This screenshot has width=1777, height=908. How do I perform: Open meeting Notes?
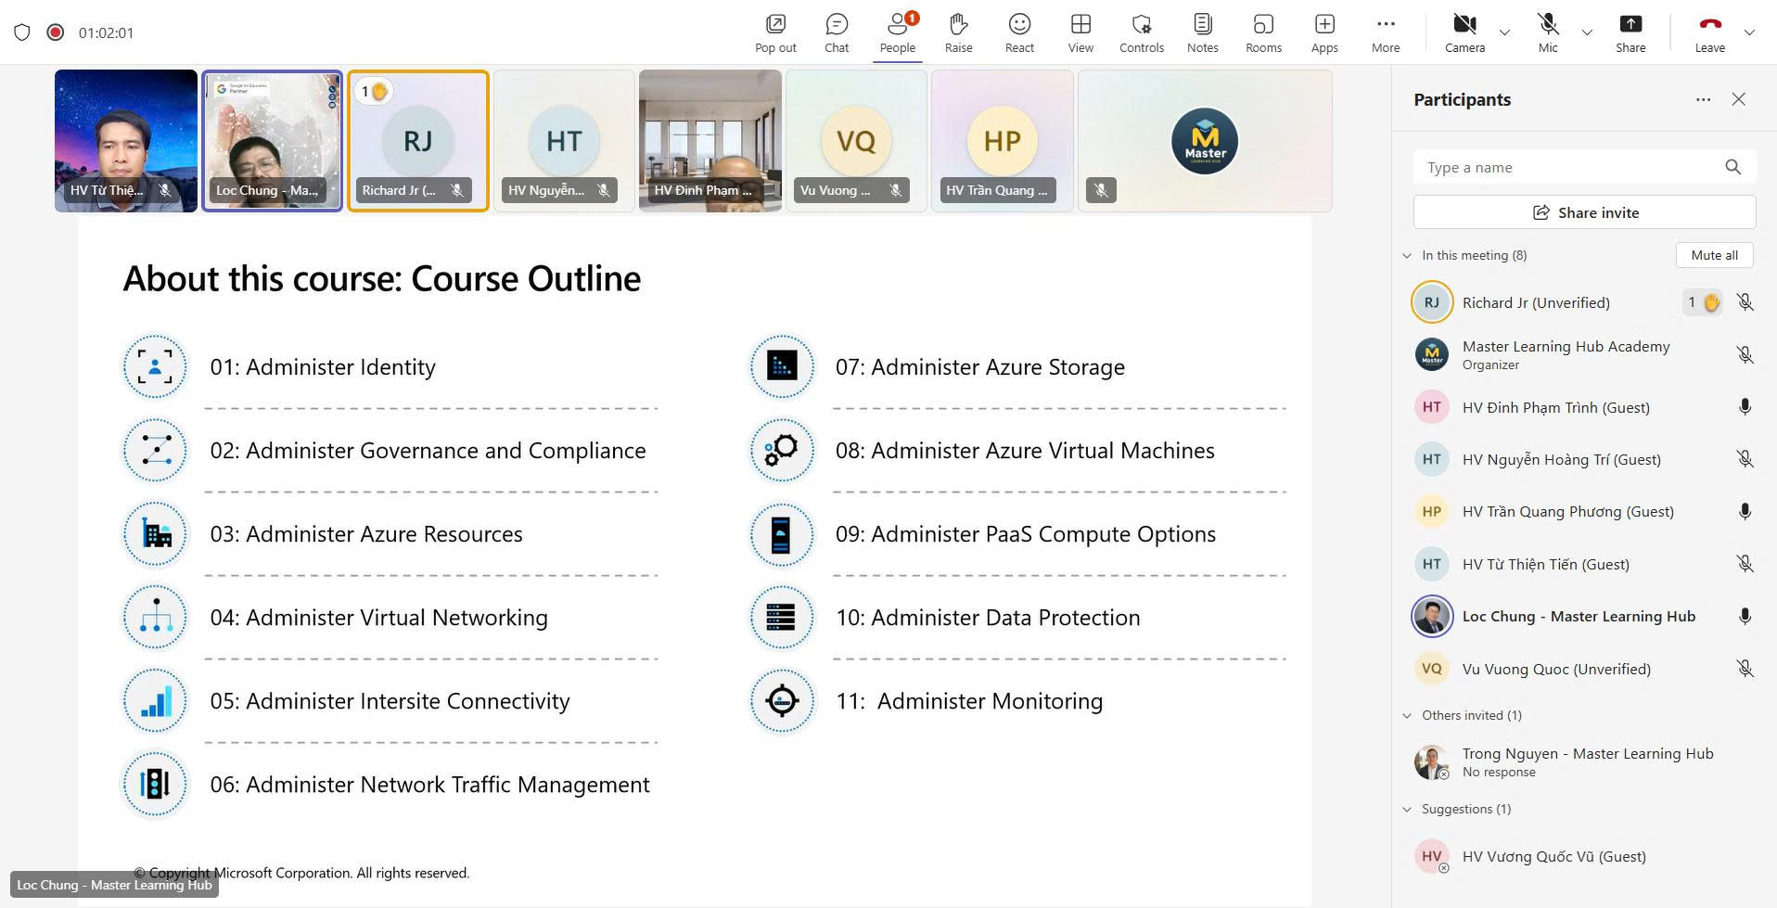point(1202,32)
